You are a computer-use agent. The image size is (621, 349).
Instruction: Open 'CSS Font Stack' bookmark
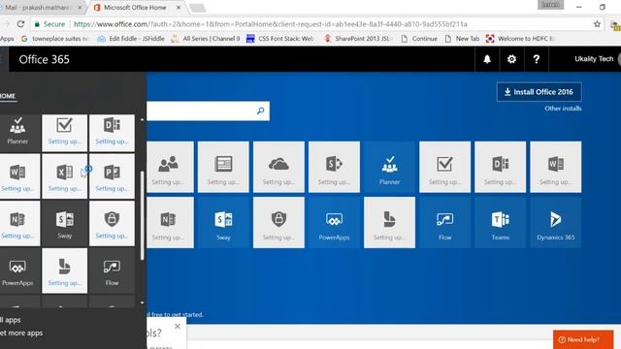point(280,39)
